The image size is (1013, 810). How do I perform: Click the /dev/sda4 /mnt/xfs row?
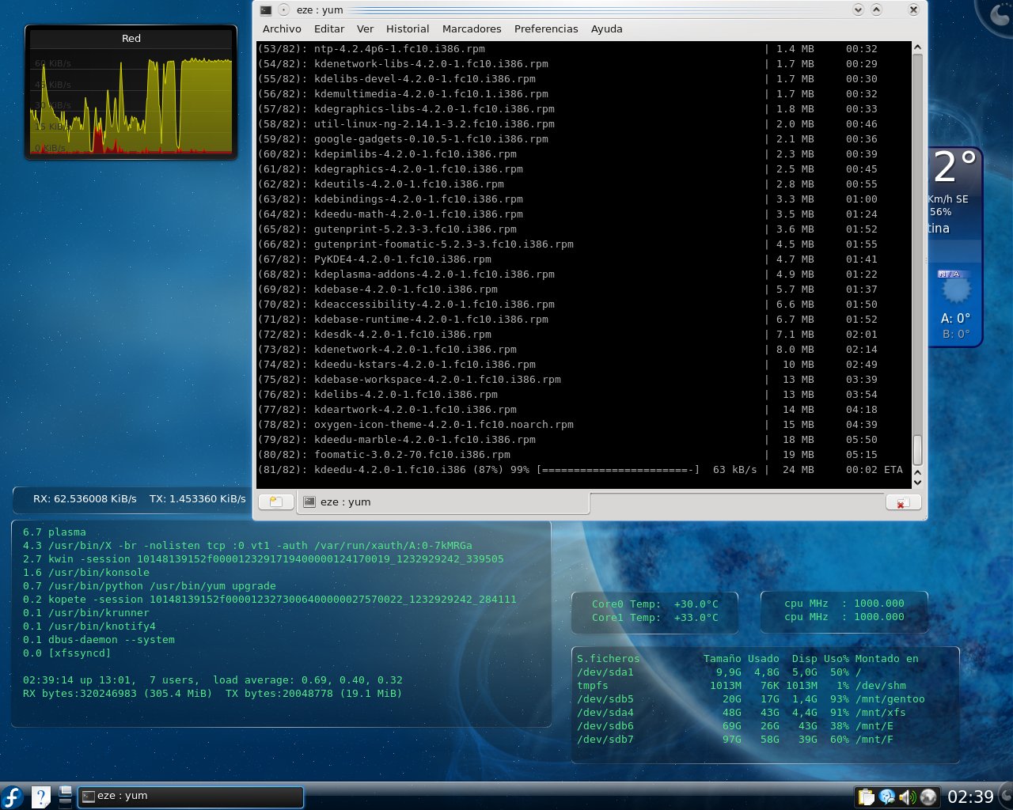(x=741, y=713)
